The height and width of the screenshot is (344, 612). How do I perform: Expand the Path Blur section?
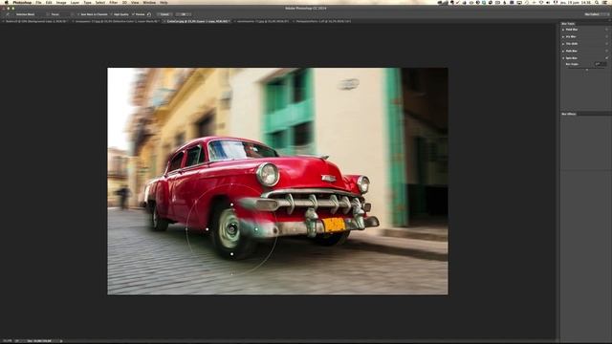pyautogui.click(x=563, y=51)
